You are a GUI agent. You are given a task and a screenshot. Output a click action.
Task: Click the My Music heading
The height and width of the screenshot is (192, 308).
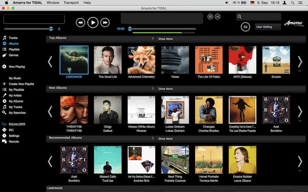tap(15, 78)
